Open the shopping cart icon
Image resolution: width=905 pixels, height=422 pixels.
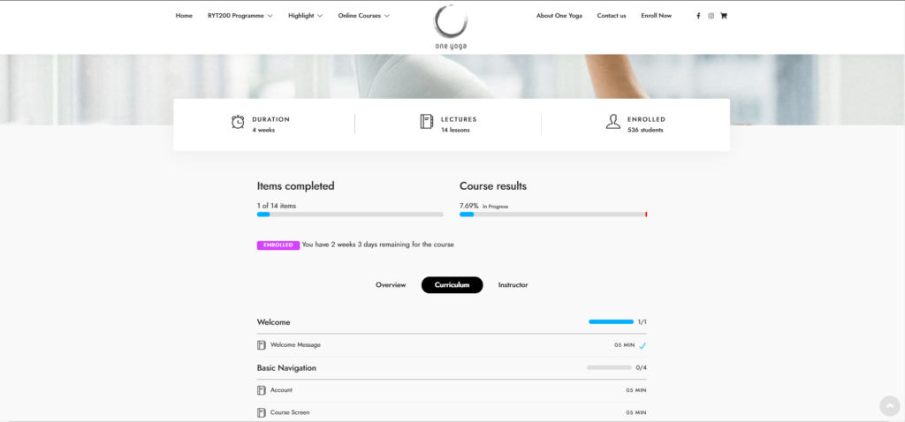coord(724,16)
